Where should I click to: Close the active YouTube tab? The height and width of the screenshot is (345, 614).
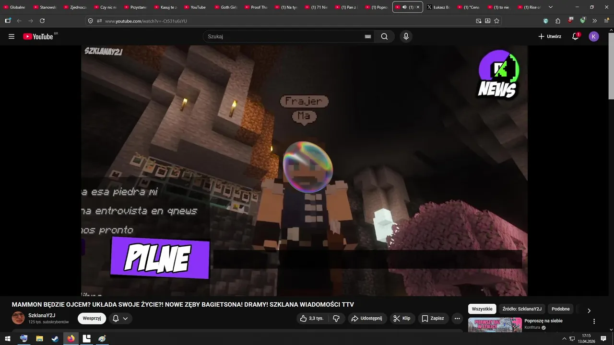click(418, 7)
